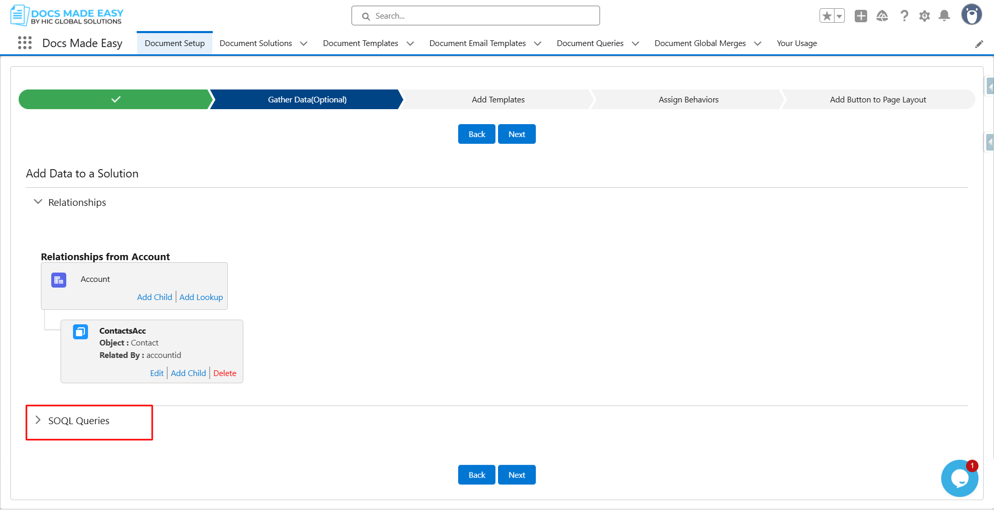Open the global actions plus icon
This screenshot has height=510, width=994.
(x=860, y=16)
